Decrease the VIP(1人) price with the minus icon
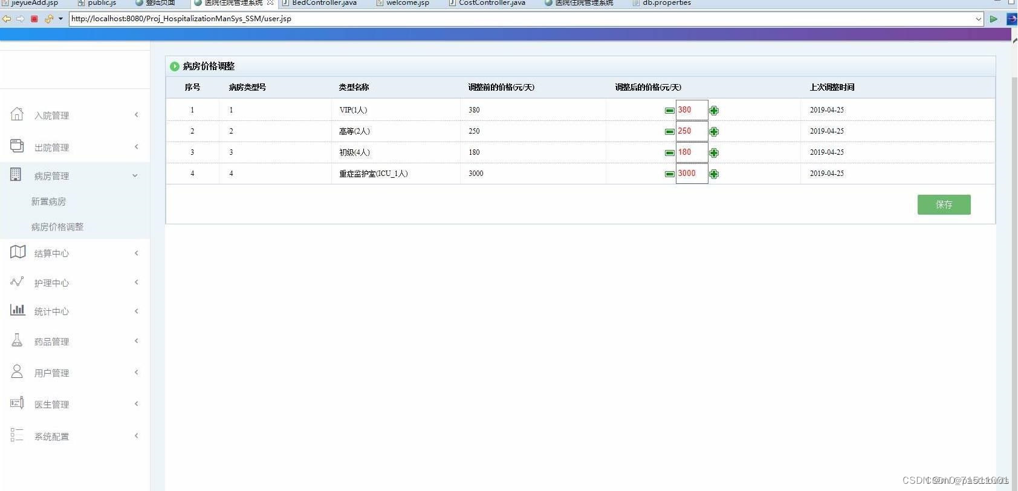 click(669, 111)
